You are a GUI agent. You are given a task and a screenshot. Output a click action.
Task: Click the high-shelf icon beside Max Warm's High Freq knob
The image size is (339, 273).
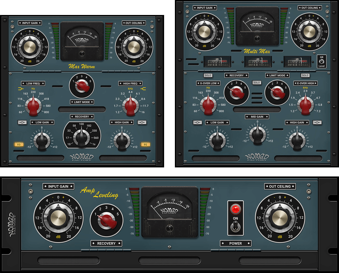click(x=144, y=89)
